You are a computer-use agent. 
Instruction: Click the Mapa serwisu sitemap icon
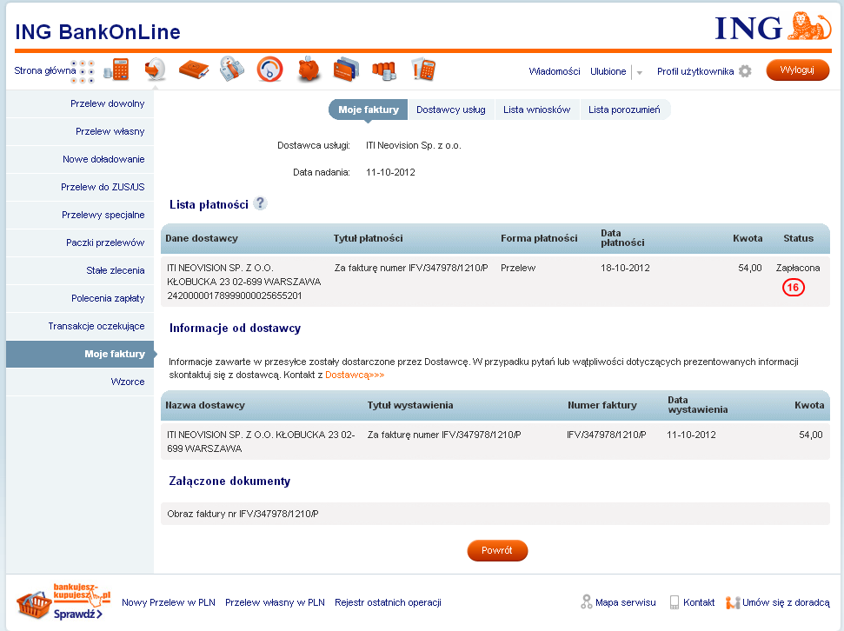[586, 602]
